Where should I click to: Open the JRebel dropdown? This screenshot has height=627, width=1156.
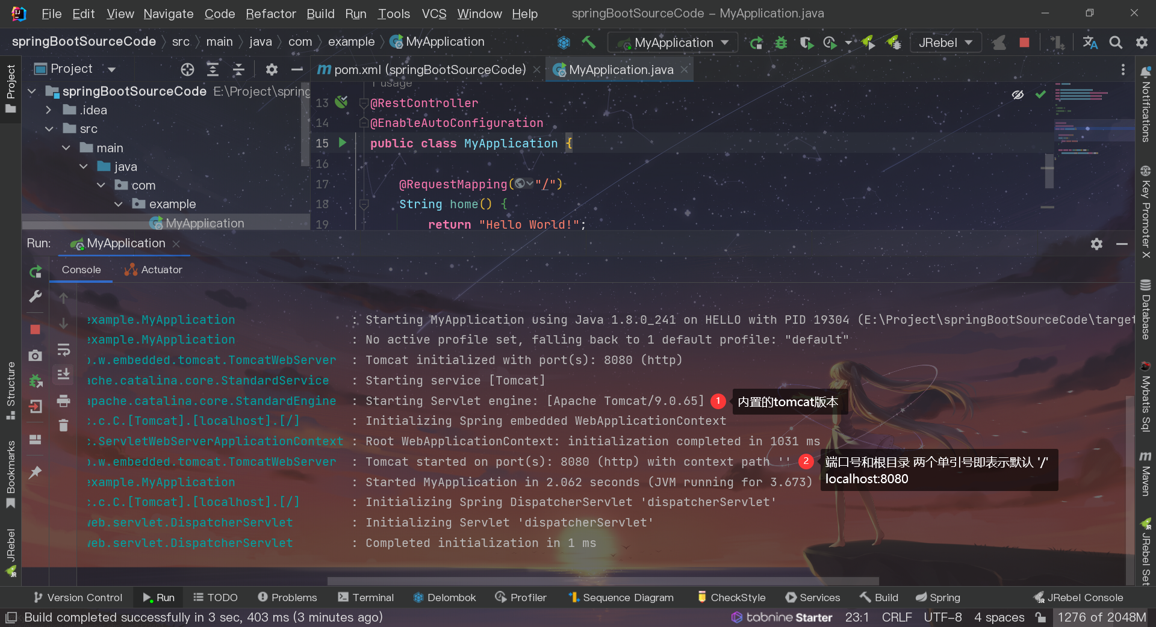pyautogui.click(x=945, y=43)
